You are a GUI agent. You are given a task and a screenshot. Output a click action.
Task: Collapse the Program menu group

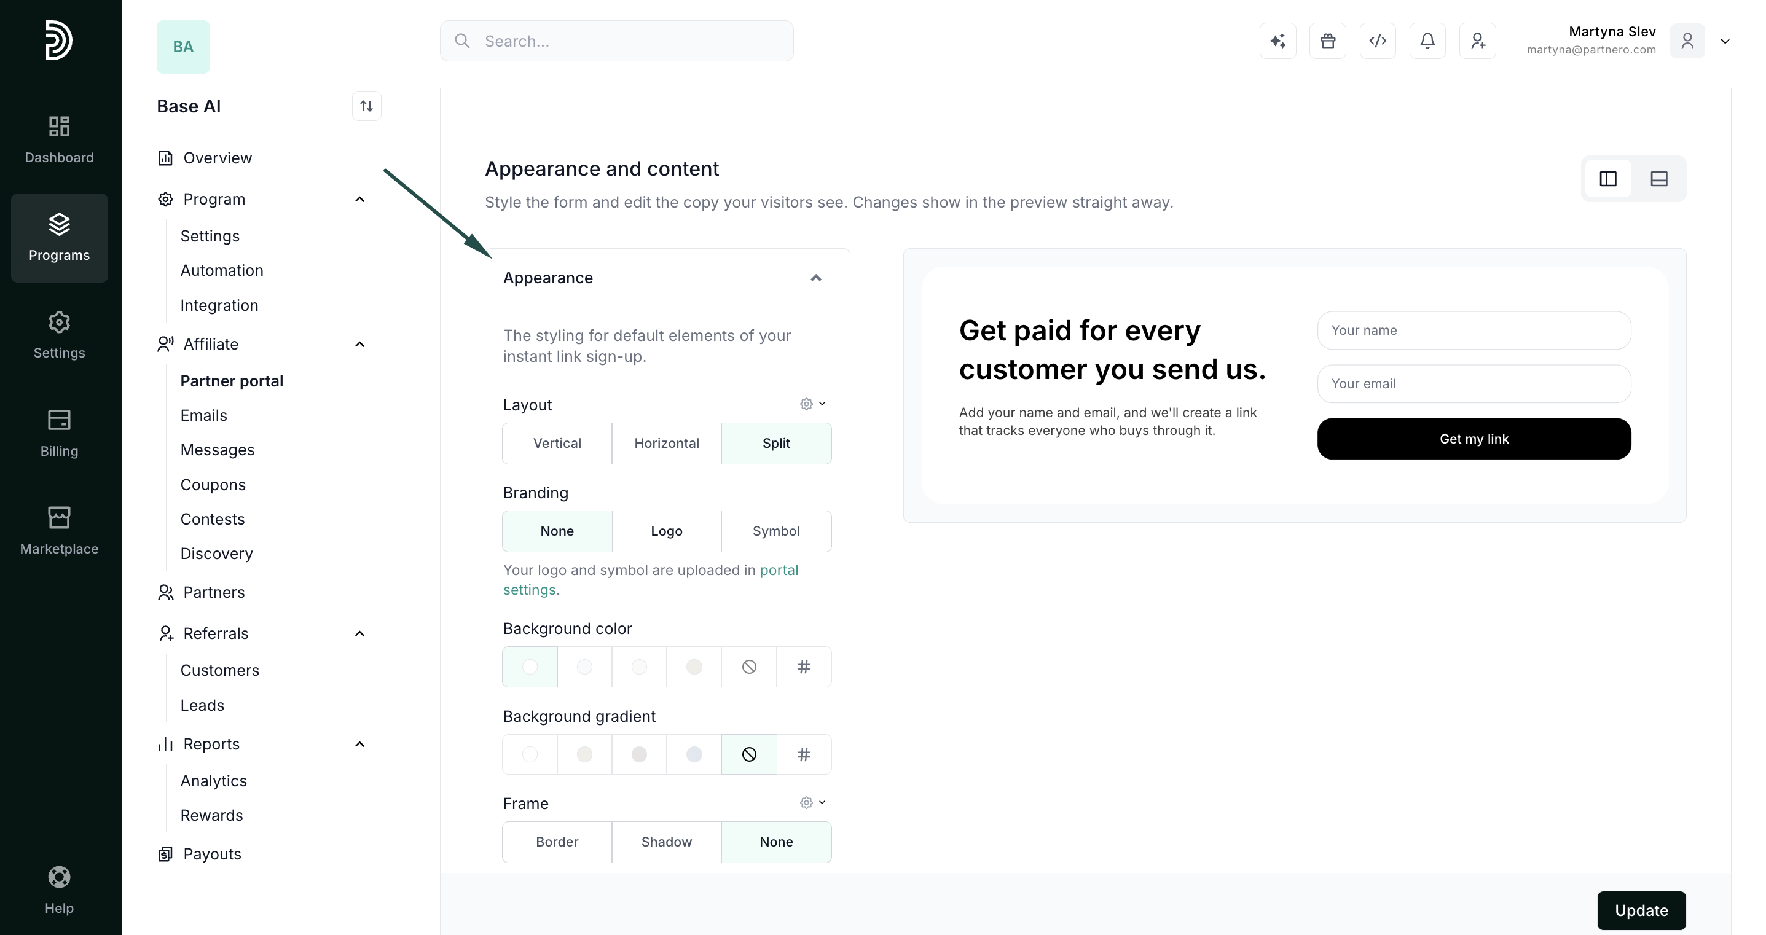point(360,200)
